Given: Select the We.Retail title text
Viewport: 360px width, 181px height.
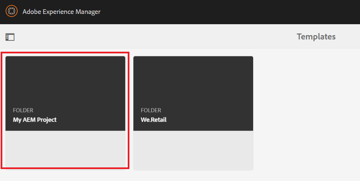Looking at the screenshot, I should pyautogui.click(x=154, y=120).
